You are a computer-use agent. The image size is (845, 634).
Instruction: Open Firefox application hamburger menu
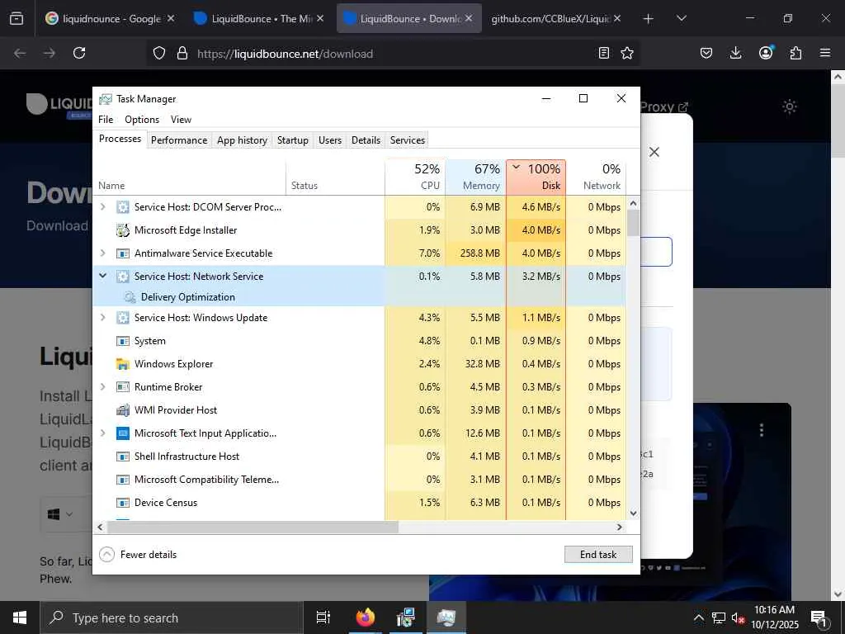[825, 53]
